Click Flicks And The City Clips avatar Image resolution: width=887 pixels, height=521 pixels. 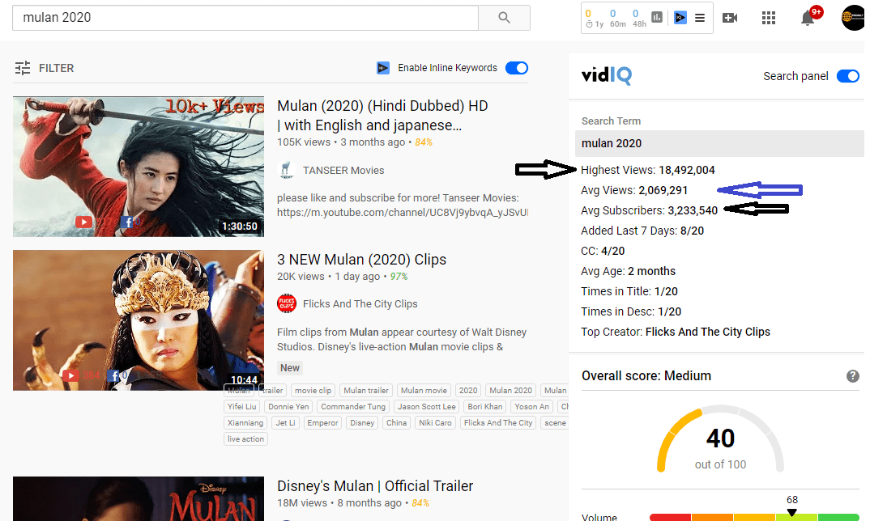click(x=287, y=303)
